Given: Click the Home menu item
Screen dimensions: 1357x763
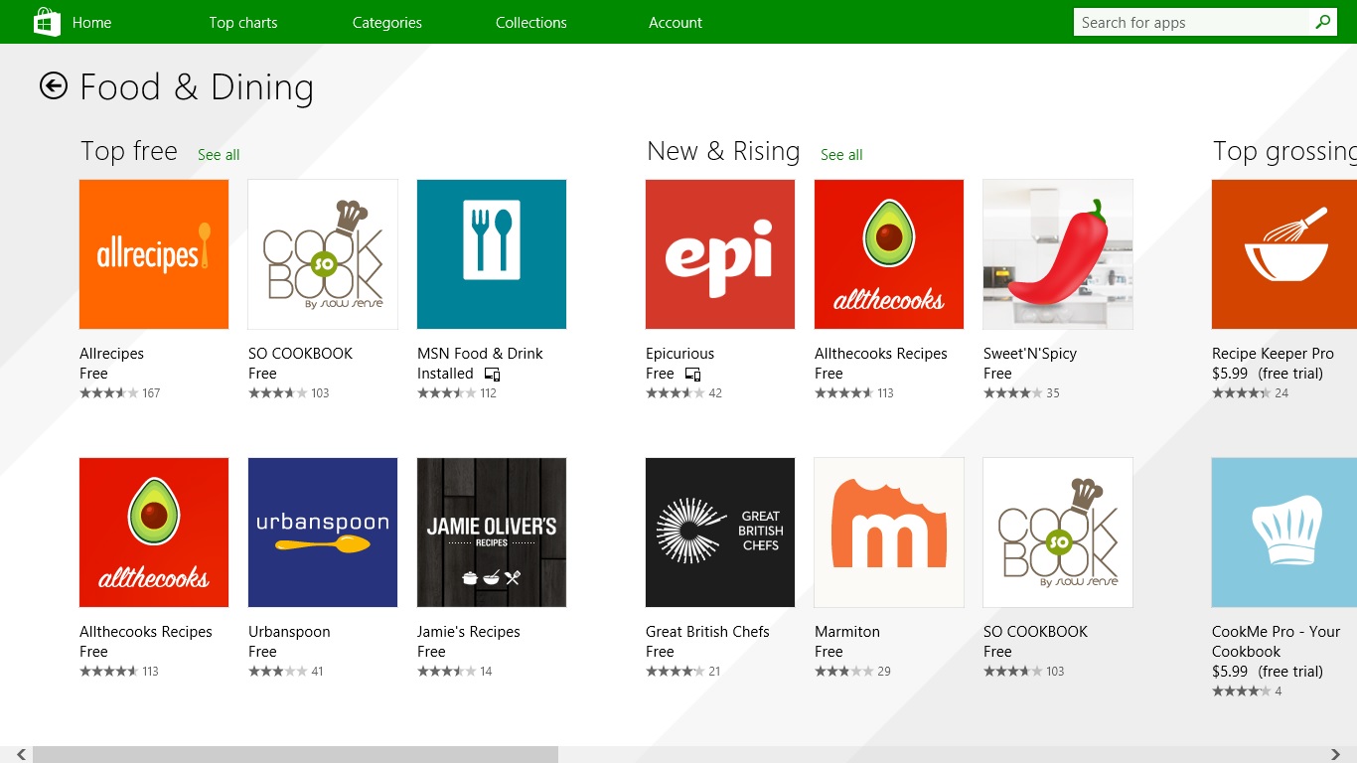Looking at the screenshot, I should pos(91,22).
